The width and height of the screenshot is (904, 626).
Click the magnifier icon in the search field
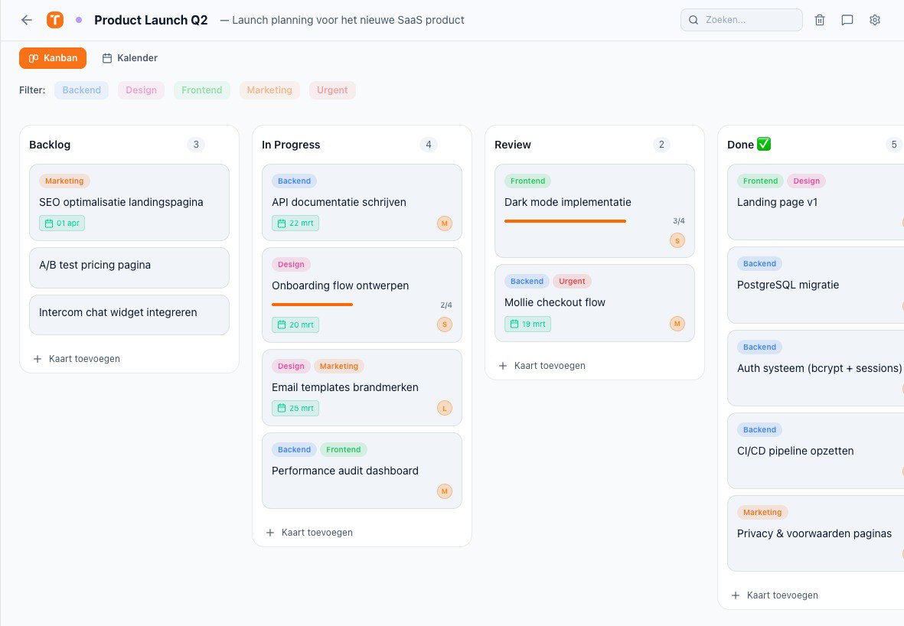(x=694, y=20)
